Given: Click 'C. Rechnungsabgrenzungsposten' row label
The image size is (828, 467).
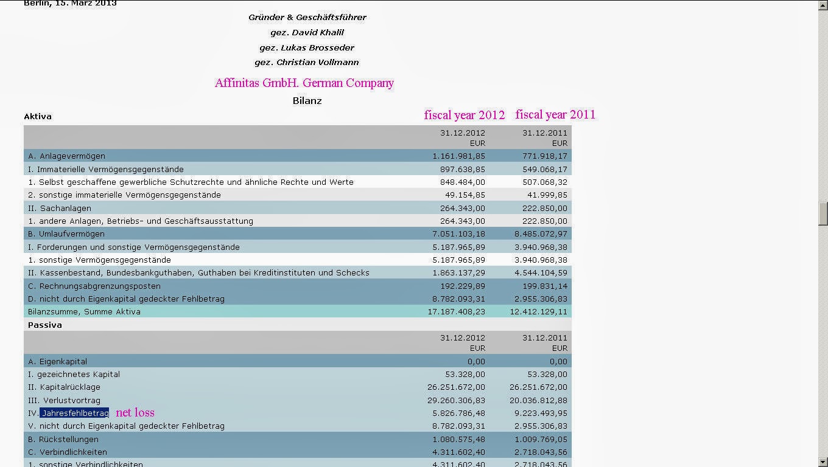Looking at the screenshot, I should (94, 286).
